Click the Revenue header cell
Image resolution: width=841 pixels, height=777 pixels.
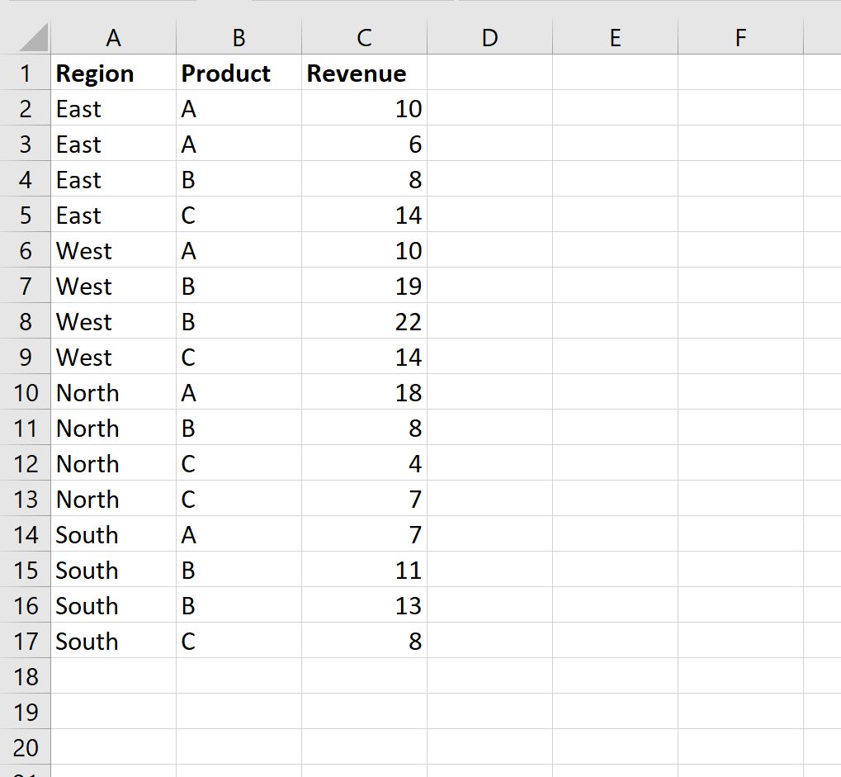point(364,73)
